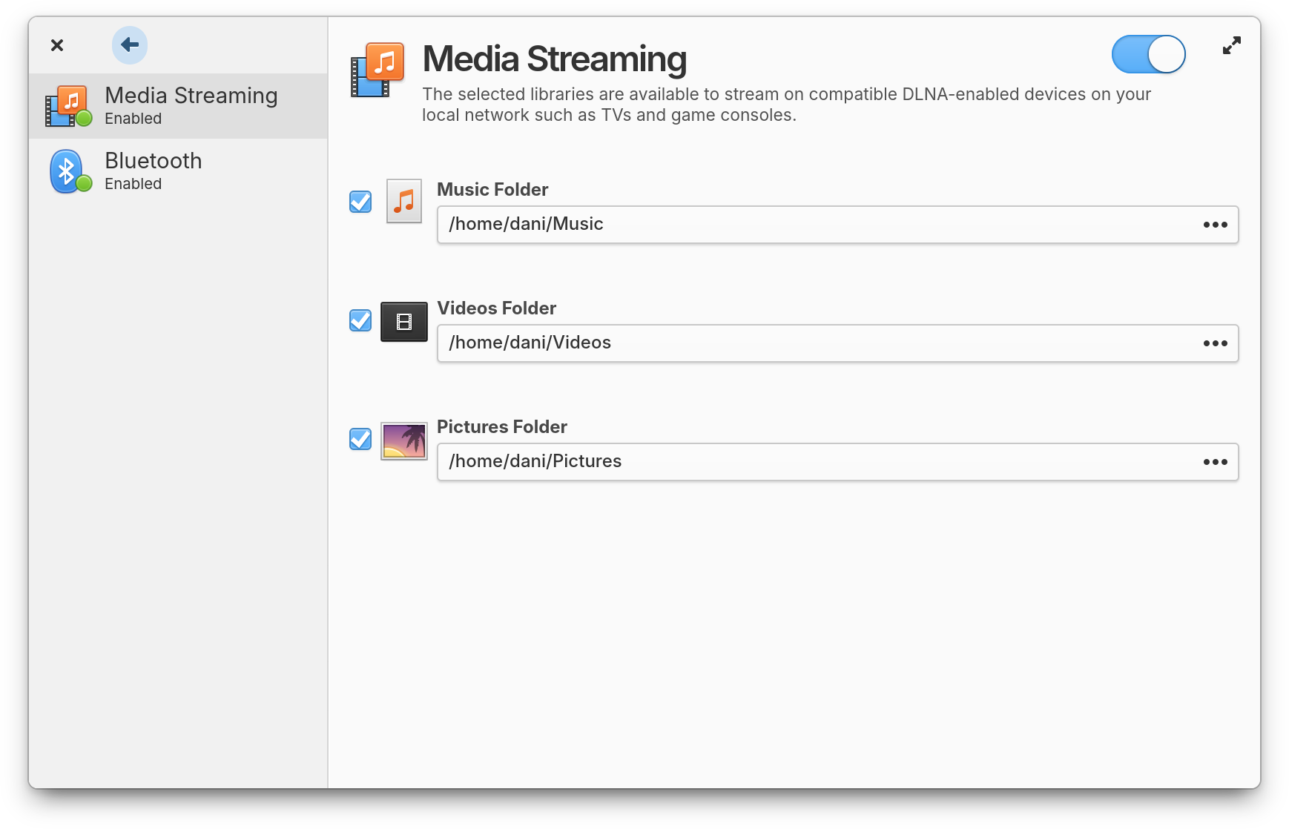Click the /home/dani/Videos path field
1289x829 pixels.
pyautogui.click(x=837, y=343)
